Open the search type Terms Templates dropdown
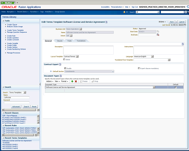The image size is (189, 151). pyautogui.click(x=25, y=93)
